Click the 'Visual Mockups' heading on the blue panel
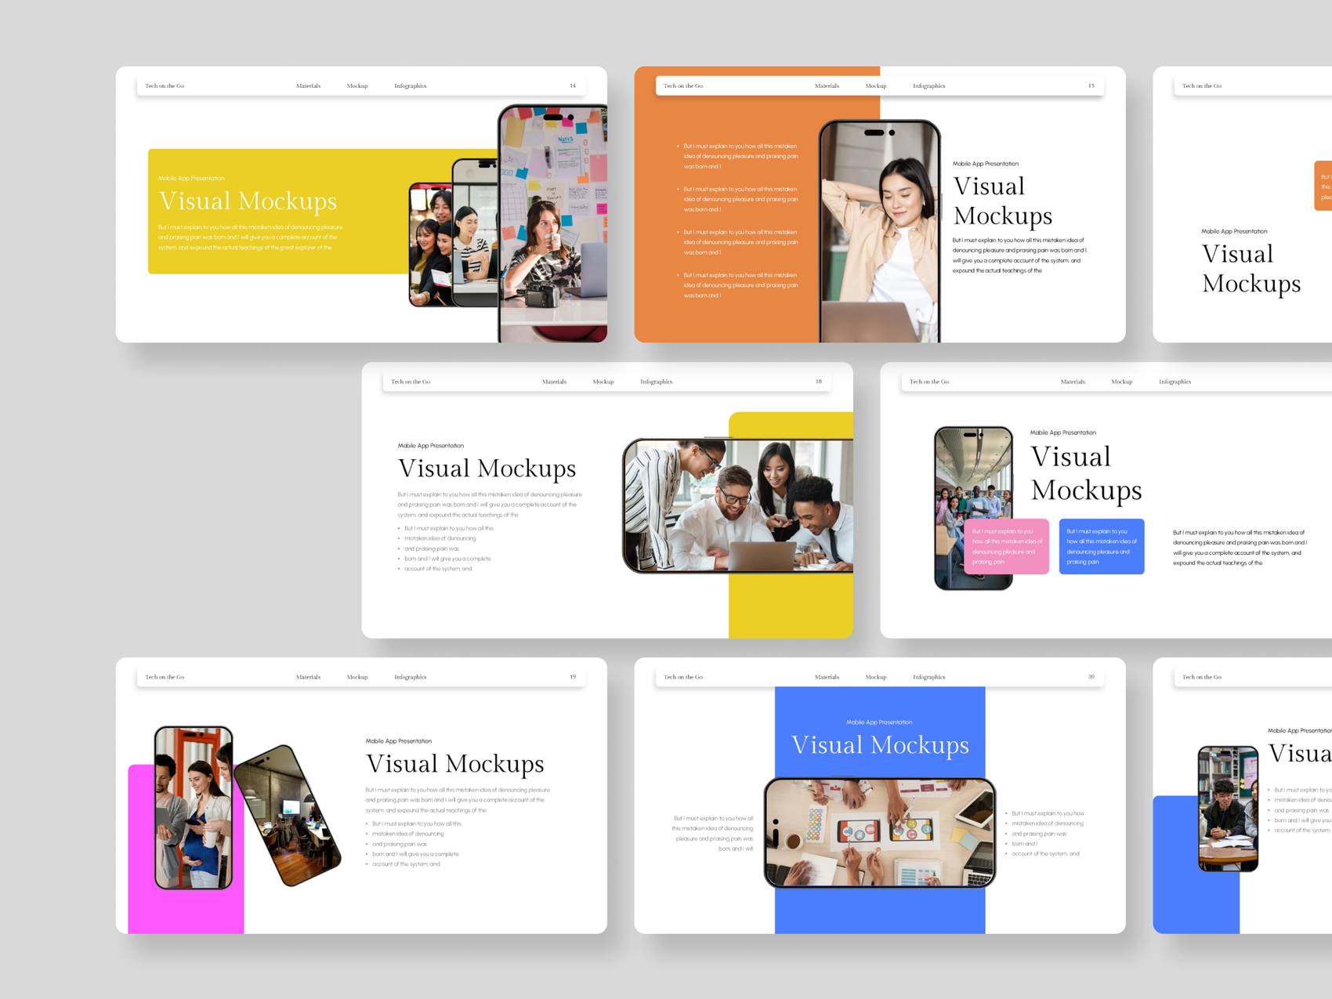The width and height of the screenshot is (1332, 999). pyautogui.click(x=880, y=745)
